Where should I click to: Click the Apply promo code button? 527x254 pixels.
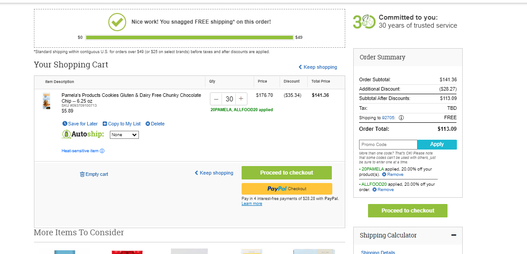click(x=437, y=145)
